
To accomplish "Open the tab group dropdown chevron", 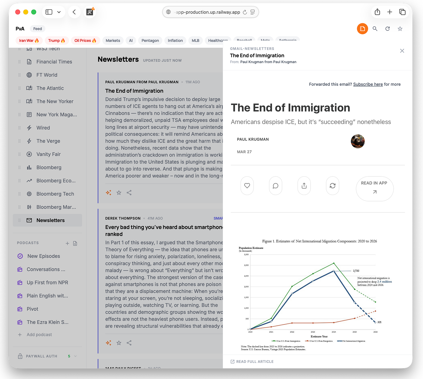I will tap(59, 12).
